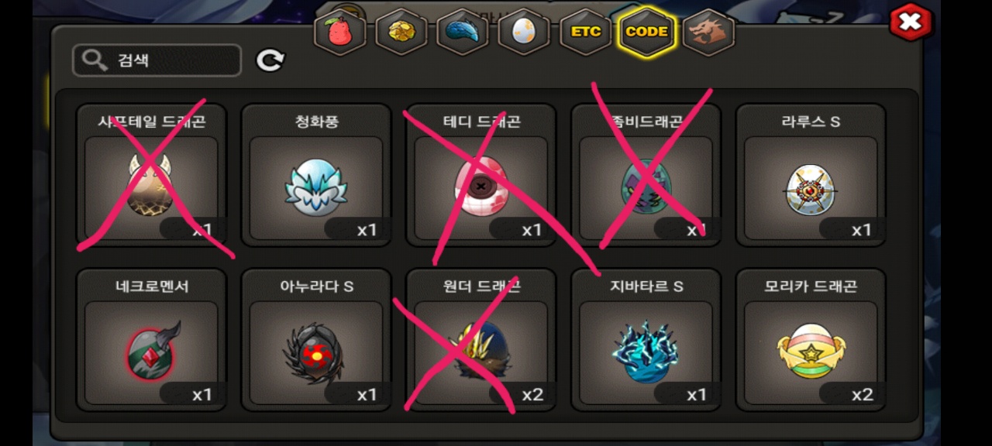Image resolution: width=992 pixels, height=446 pixels.
Task: Open the red fruit food category tab
Action: 340,32
